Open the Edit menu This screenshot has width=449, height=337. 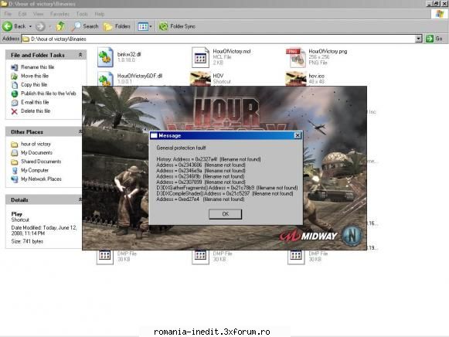pyautogui.click(x=22, y=14)
